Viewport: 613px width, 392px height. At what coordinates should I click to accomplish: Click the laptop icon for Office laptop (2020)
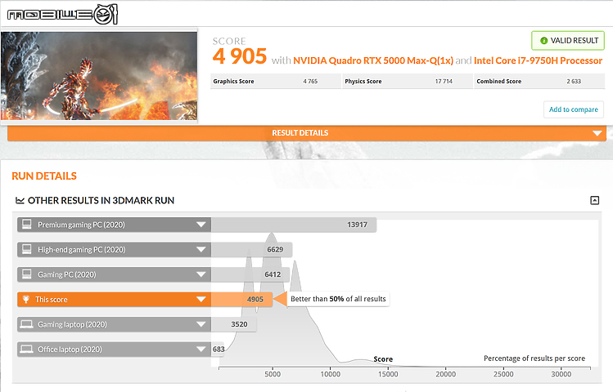click(26, 349)
